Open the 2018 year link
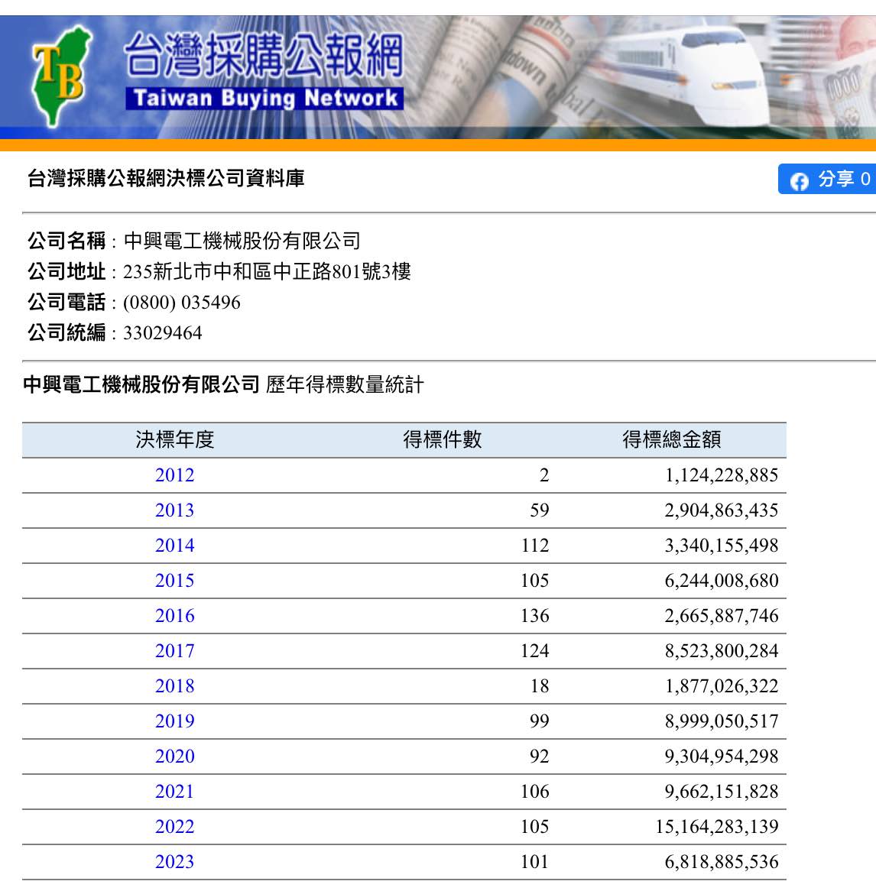Viewport: 876px width, 891px height. [x=174, y=686]
